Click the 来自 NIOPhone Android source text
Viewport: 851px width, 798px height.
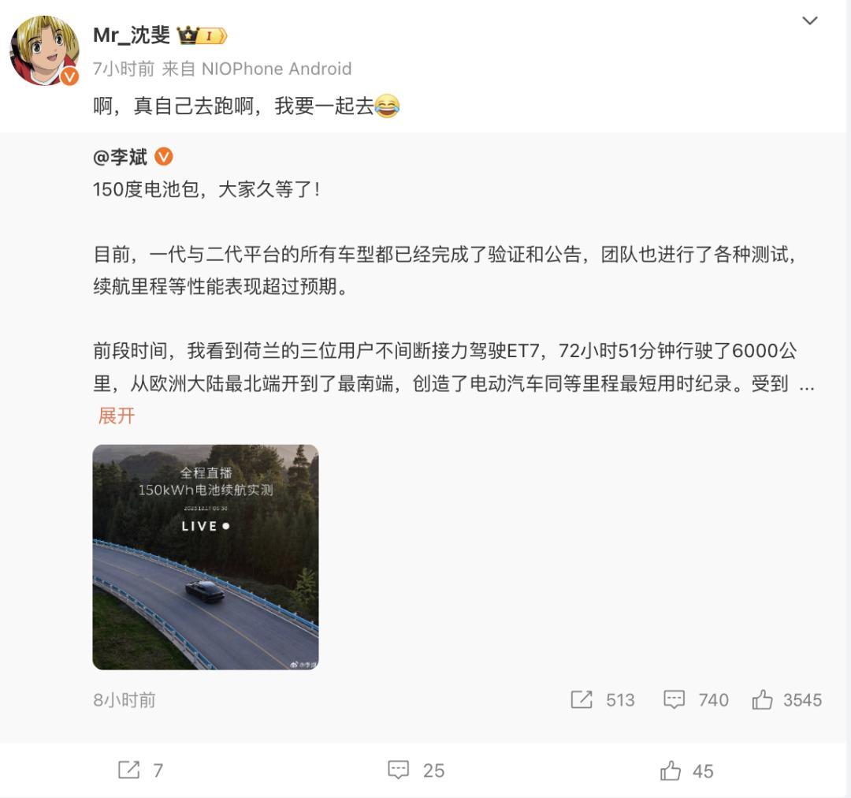[257, 69]
